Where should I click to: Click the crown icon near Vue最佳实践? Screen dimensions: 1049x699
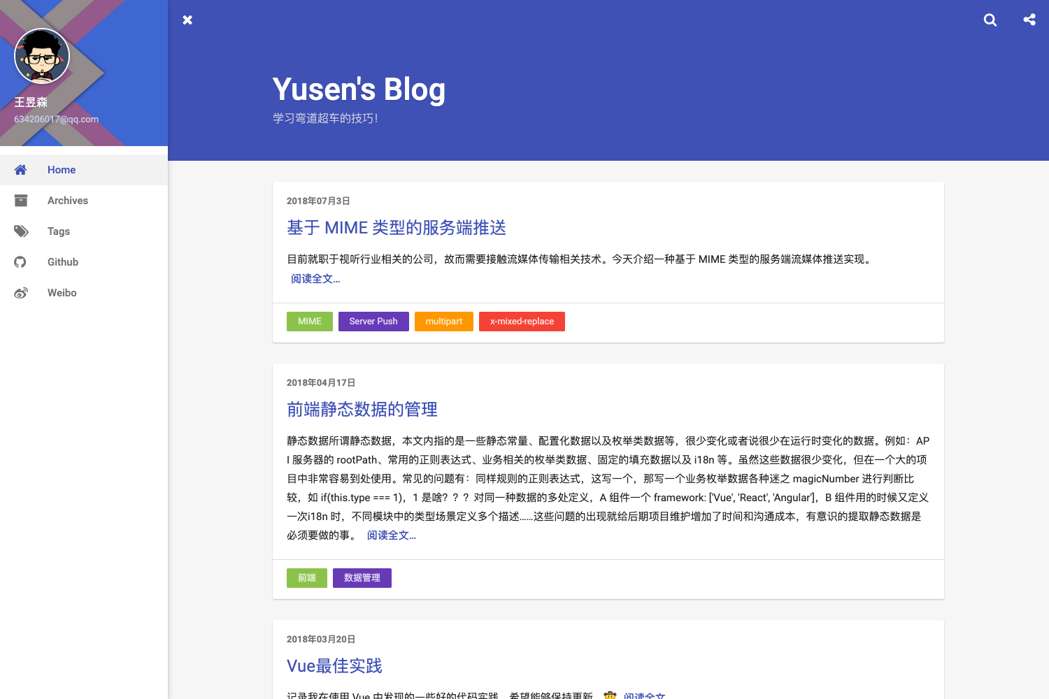click(x=610, y=695)
